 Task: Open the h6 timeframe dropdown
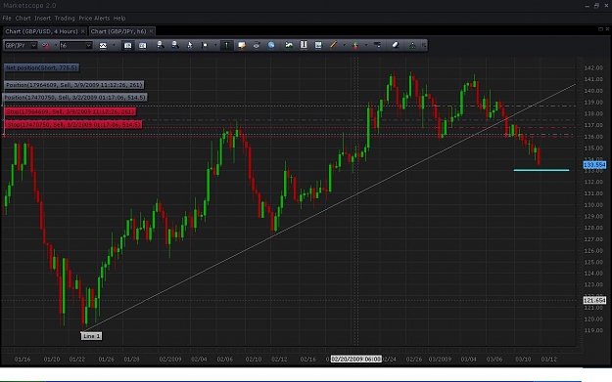coord(88,46)
